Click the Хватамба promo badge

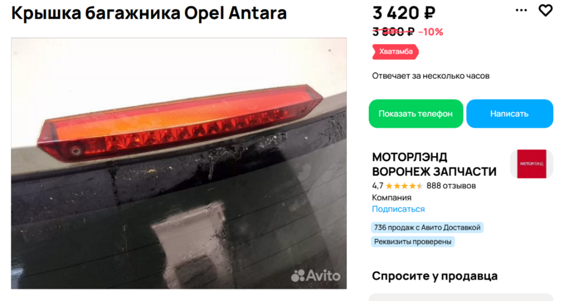pyautogui.click(x=396, y=52)
